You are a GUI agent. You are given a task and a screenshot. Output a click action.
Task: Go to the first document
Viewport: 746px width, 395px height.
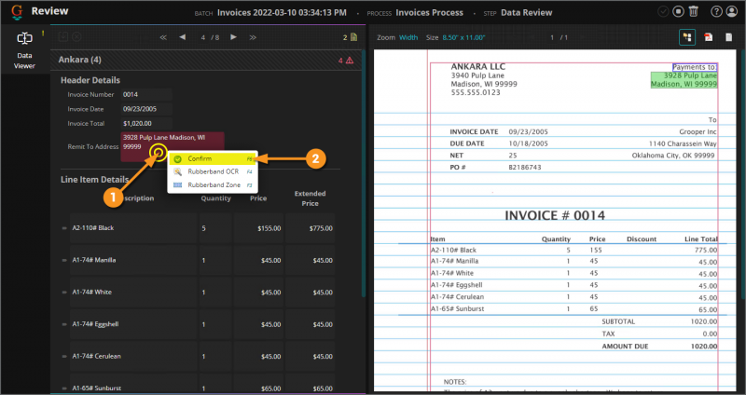(163, 37)
